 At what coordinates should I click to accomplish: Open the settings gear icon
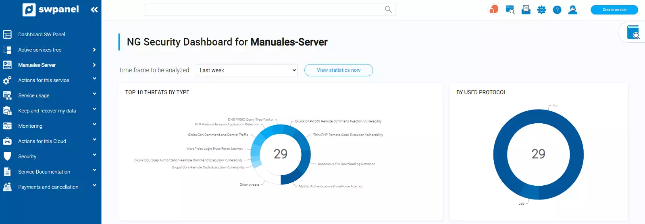(541, 10)
